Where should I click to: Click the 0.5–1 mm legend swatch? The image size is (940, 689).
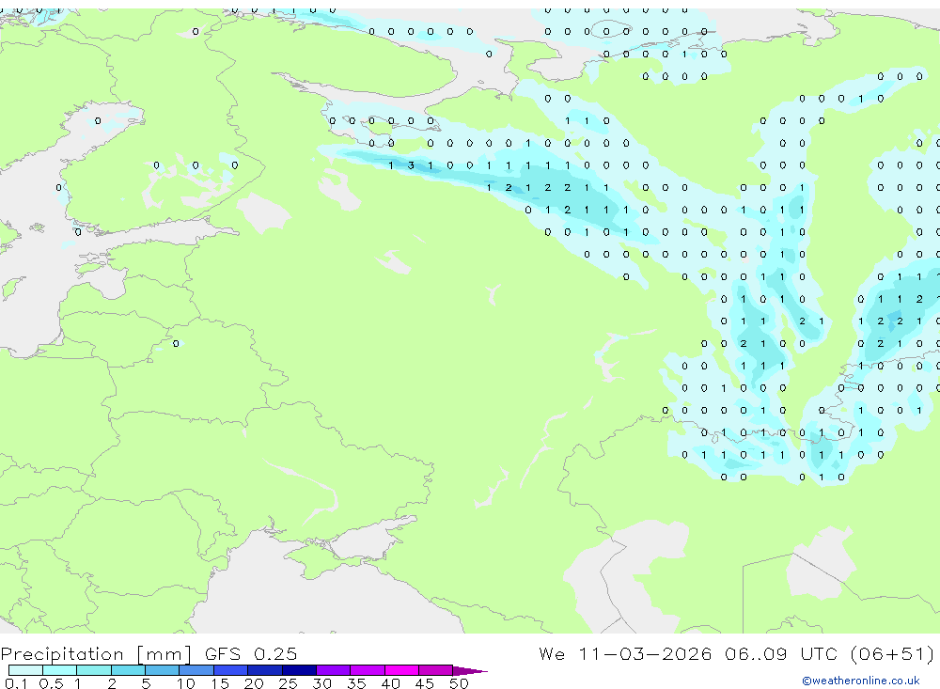point(60,670)
